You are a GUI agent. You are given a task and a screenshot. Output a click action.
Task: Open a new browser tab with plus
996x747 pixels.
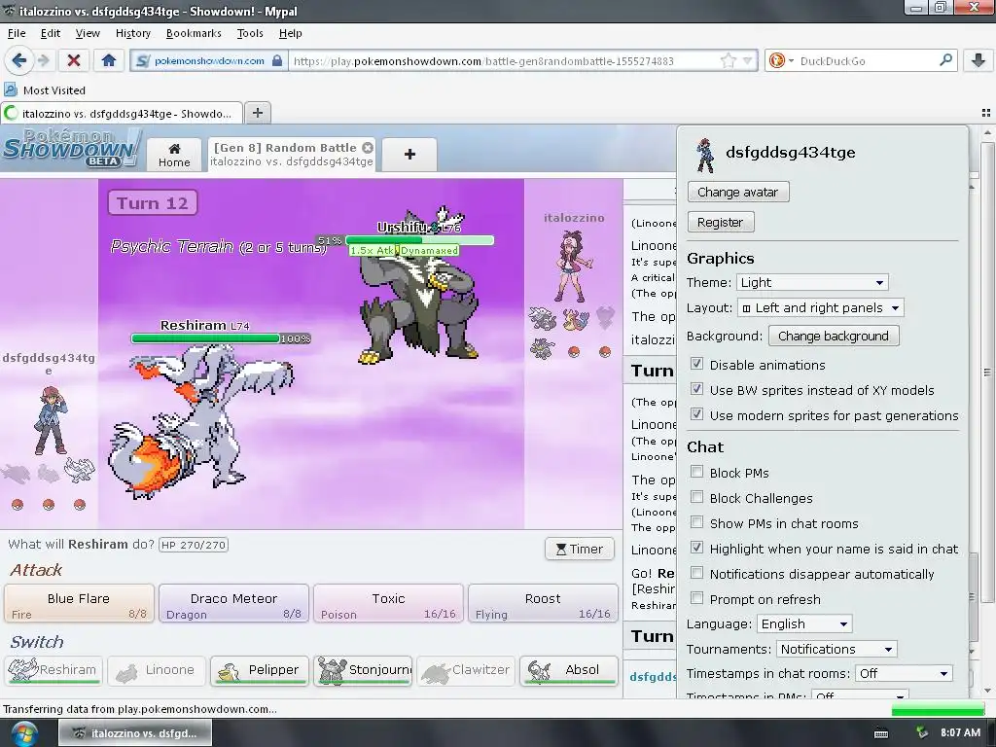tap(257, 113)
